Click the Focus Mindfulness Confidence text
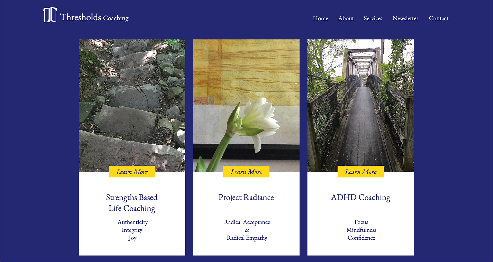Image resolution: width=493 pixels, height=262 pixels. (x=361, y=230)
